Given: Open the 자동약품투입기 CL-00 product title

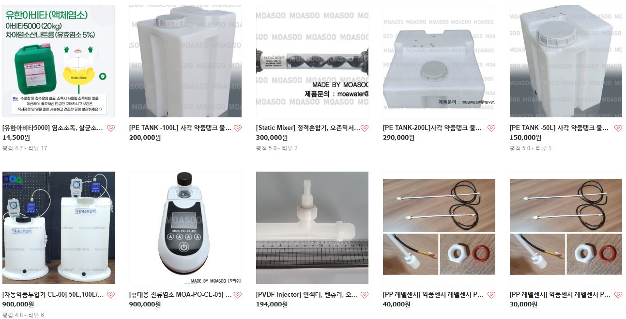Looking at the screenshot, I should (x=53, y=295).
